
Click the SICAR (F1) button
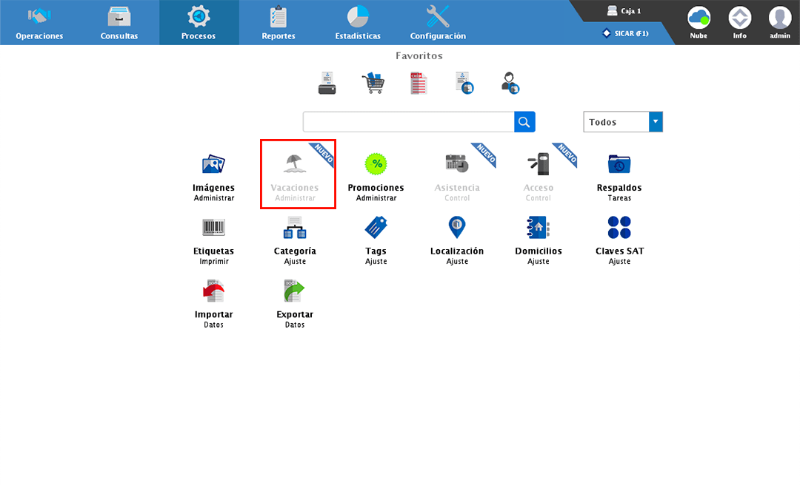(627, 33)
